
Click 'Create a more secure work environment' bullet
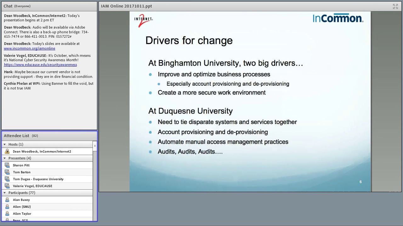(212, 93)
